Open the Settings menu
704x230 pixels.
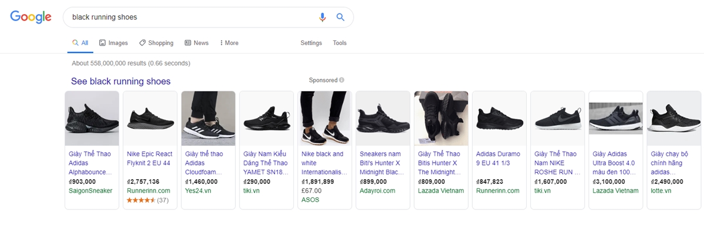point(311,43)
